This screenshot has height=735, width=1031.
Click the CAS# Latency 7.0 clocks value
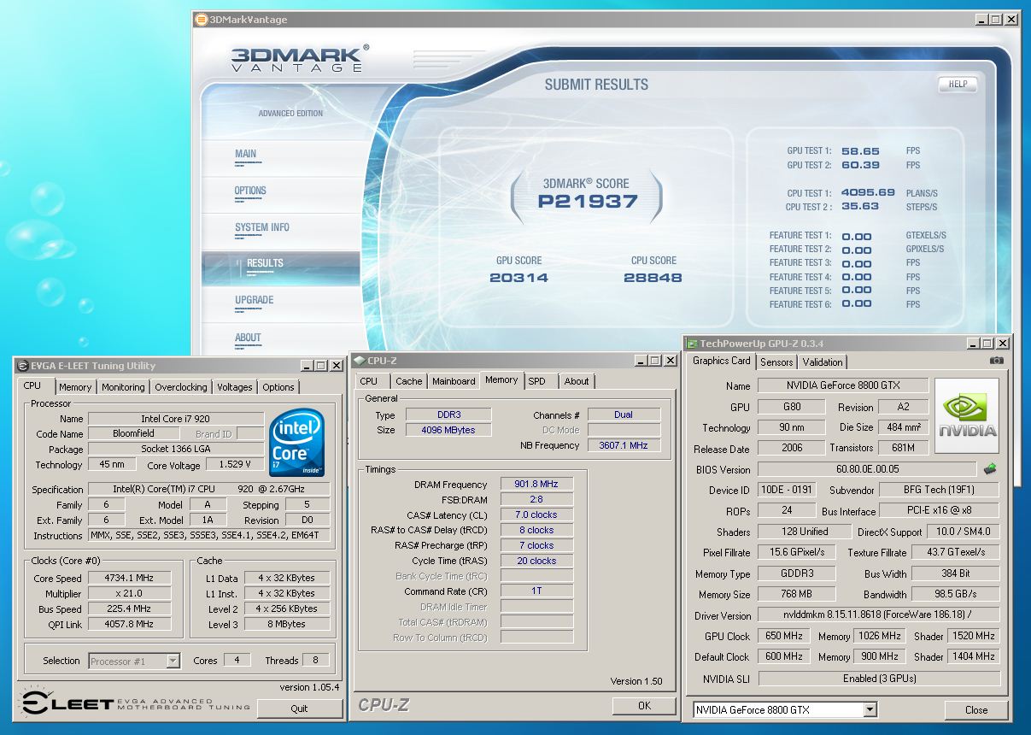point(536,514)
